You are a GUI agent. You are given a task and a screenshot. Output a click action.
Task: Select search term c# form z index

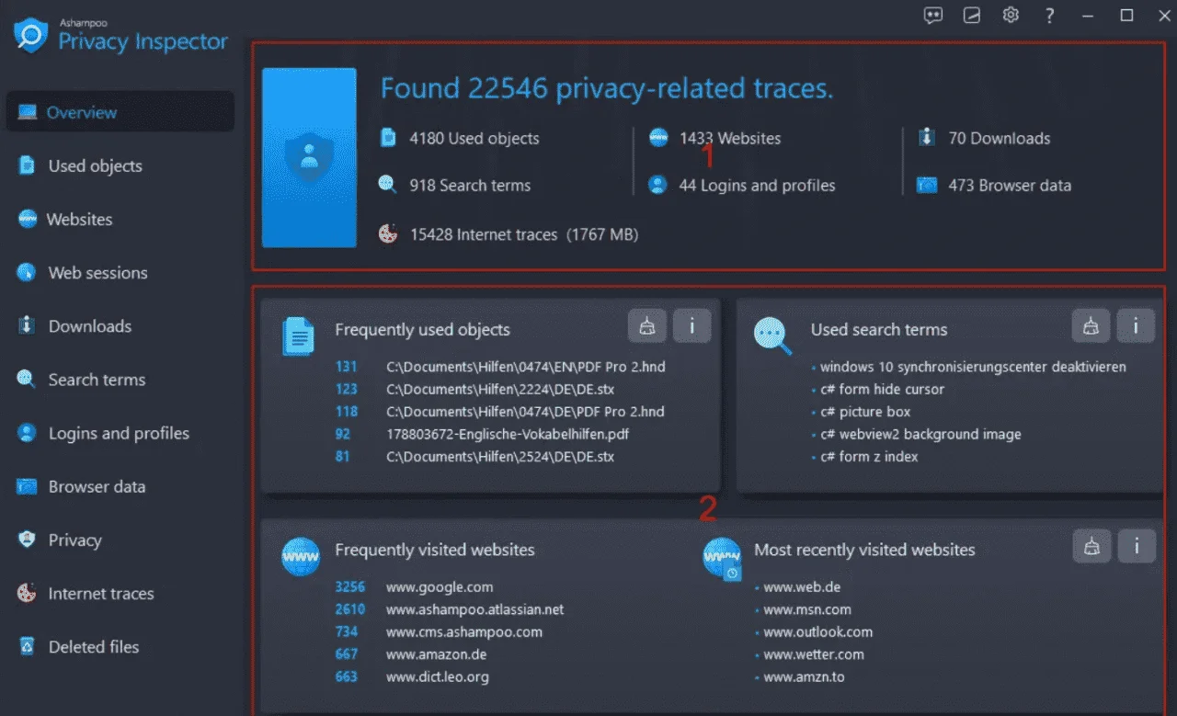tap(869, 456)
